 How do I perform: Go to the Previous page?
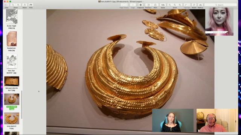coord(148,5)
